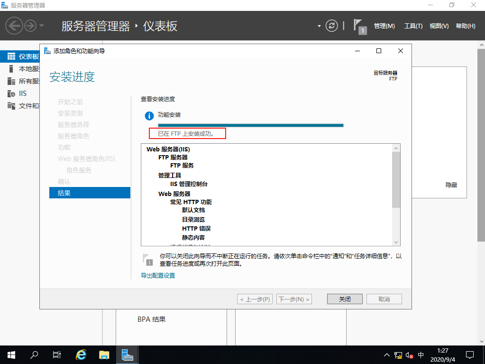Click the Server Manager main scrollbar up arrow
Image resolution: width=485 pixels, height=364 pixels.
coord(482,45)
